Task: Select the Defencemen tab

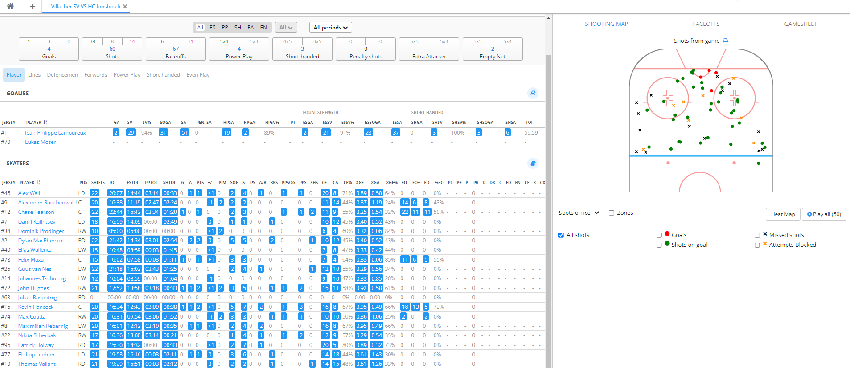Action: coord(62,75)
